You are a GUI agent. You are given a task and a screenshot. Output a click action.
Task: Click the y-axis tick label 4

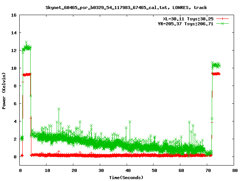point(15,121)
